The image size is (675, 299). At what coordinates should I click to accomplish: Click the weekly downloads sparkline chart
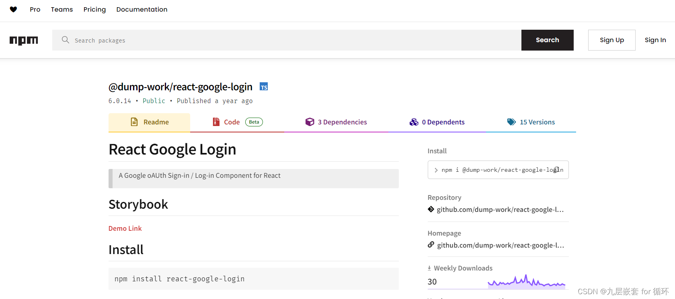point(527,281)
